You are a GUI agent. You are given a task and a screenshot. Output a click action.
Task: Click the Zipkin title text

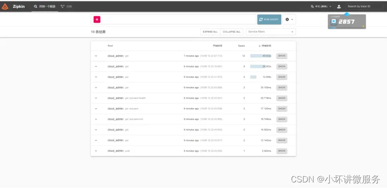point(19,7)
